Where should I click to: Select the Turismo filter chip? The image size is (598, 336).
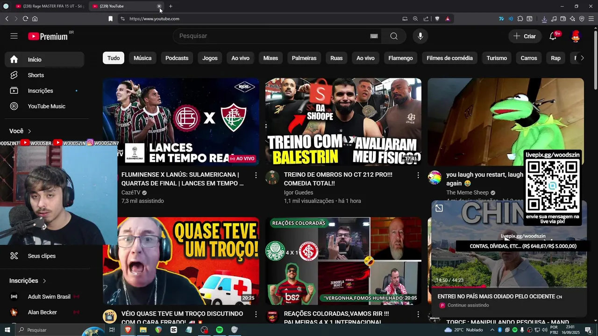pyautogui.click(x=497, y=58)
